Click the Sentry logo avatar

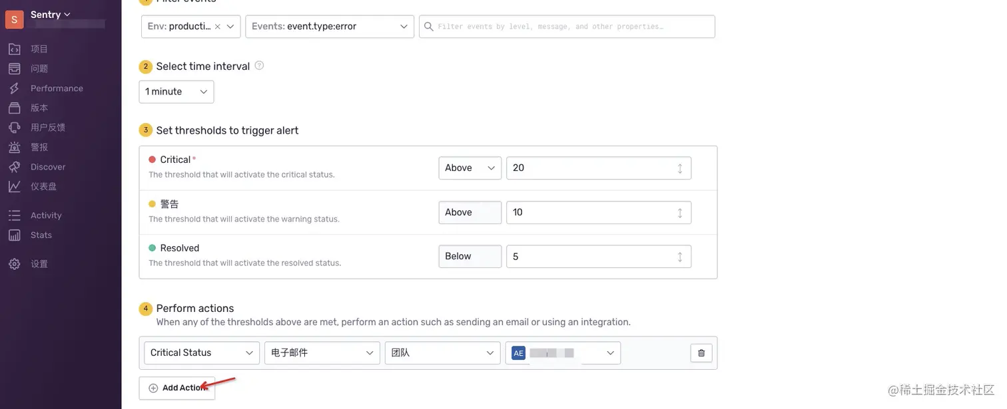(x=15, y=19)
